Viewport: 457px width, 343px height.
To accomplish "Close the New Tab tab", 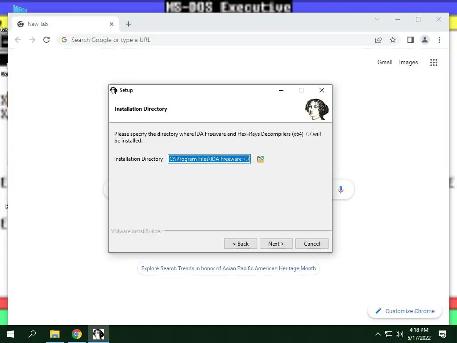I will [111, 24].
